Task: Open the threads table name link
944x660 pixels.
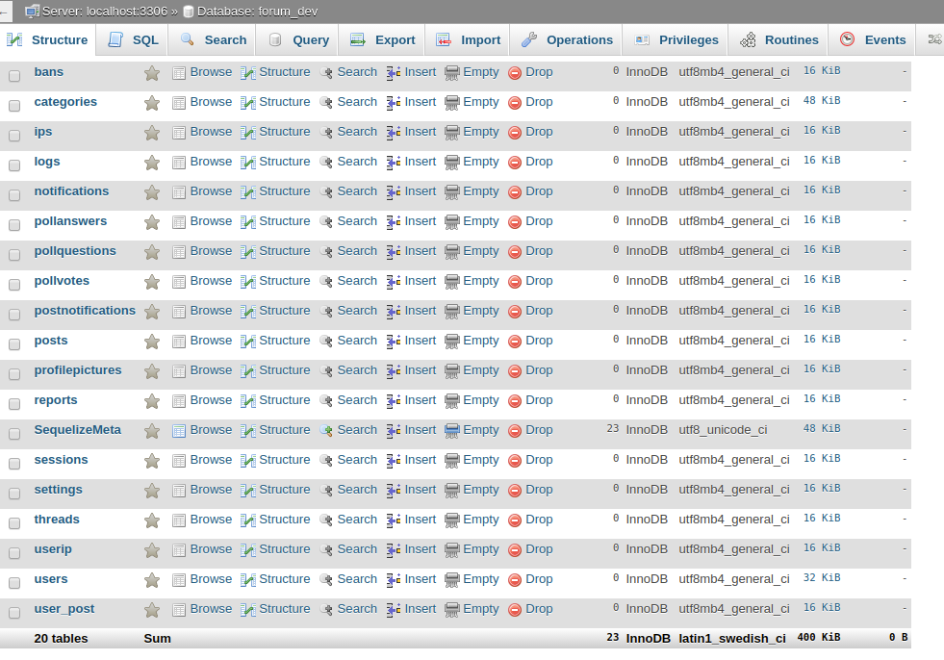Action: coord(57,520)
